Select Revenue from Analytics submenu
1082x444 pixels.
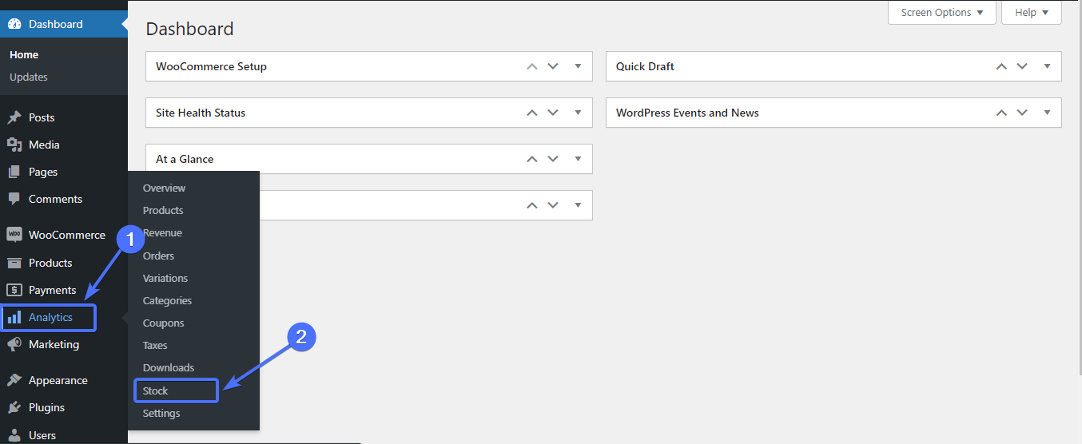point(162,233)
